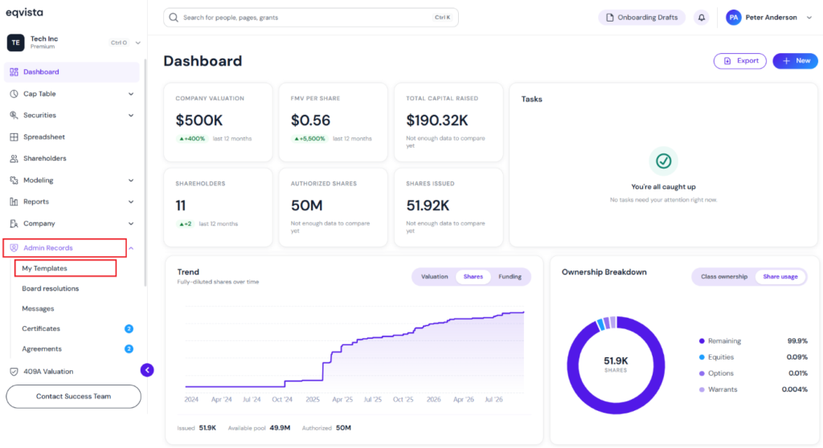Screen dimensions: 823x448
Task: Select Class ownership in Ownership Breakdown
Action: pos(724,276)
